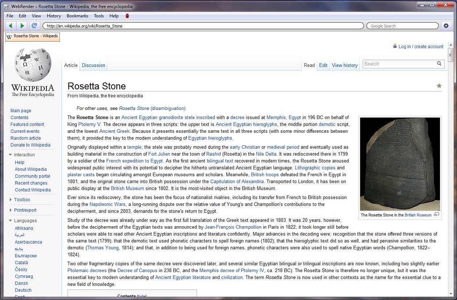Image resolution: width=457 pixels, height=300 pixels.
Task: Choose Afrikaans language link
Action: 24,228
